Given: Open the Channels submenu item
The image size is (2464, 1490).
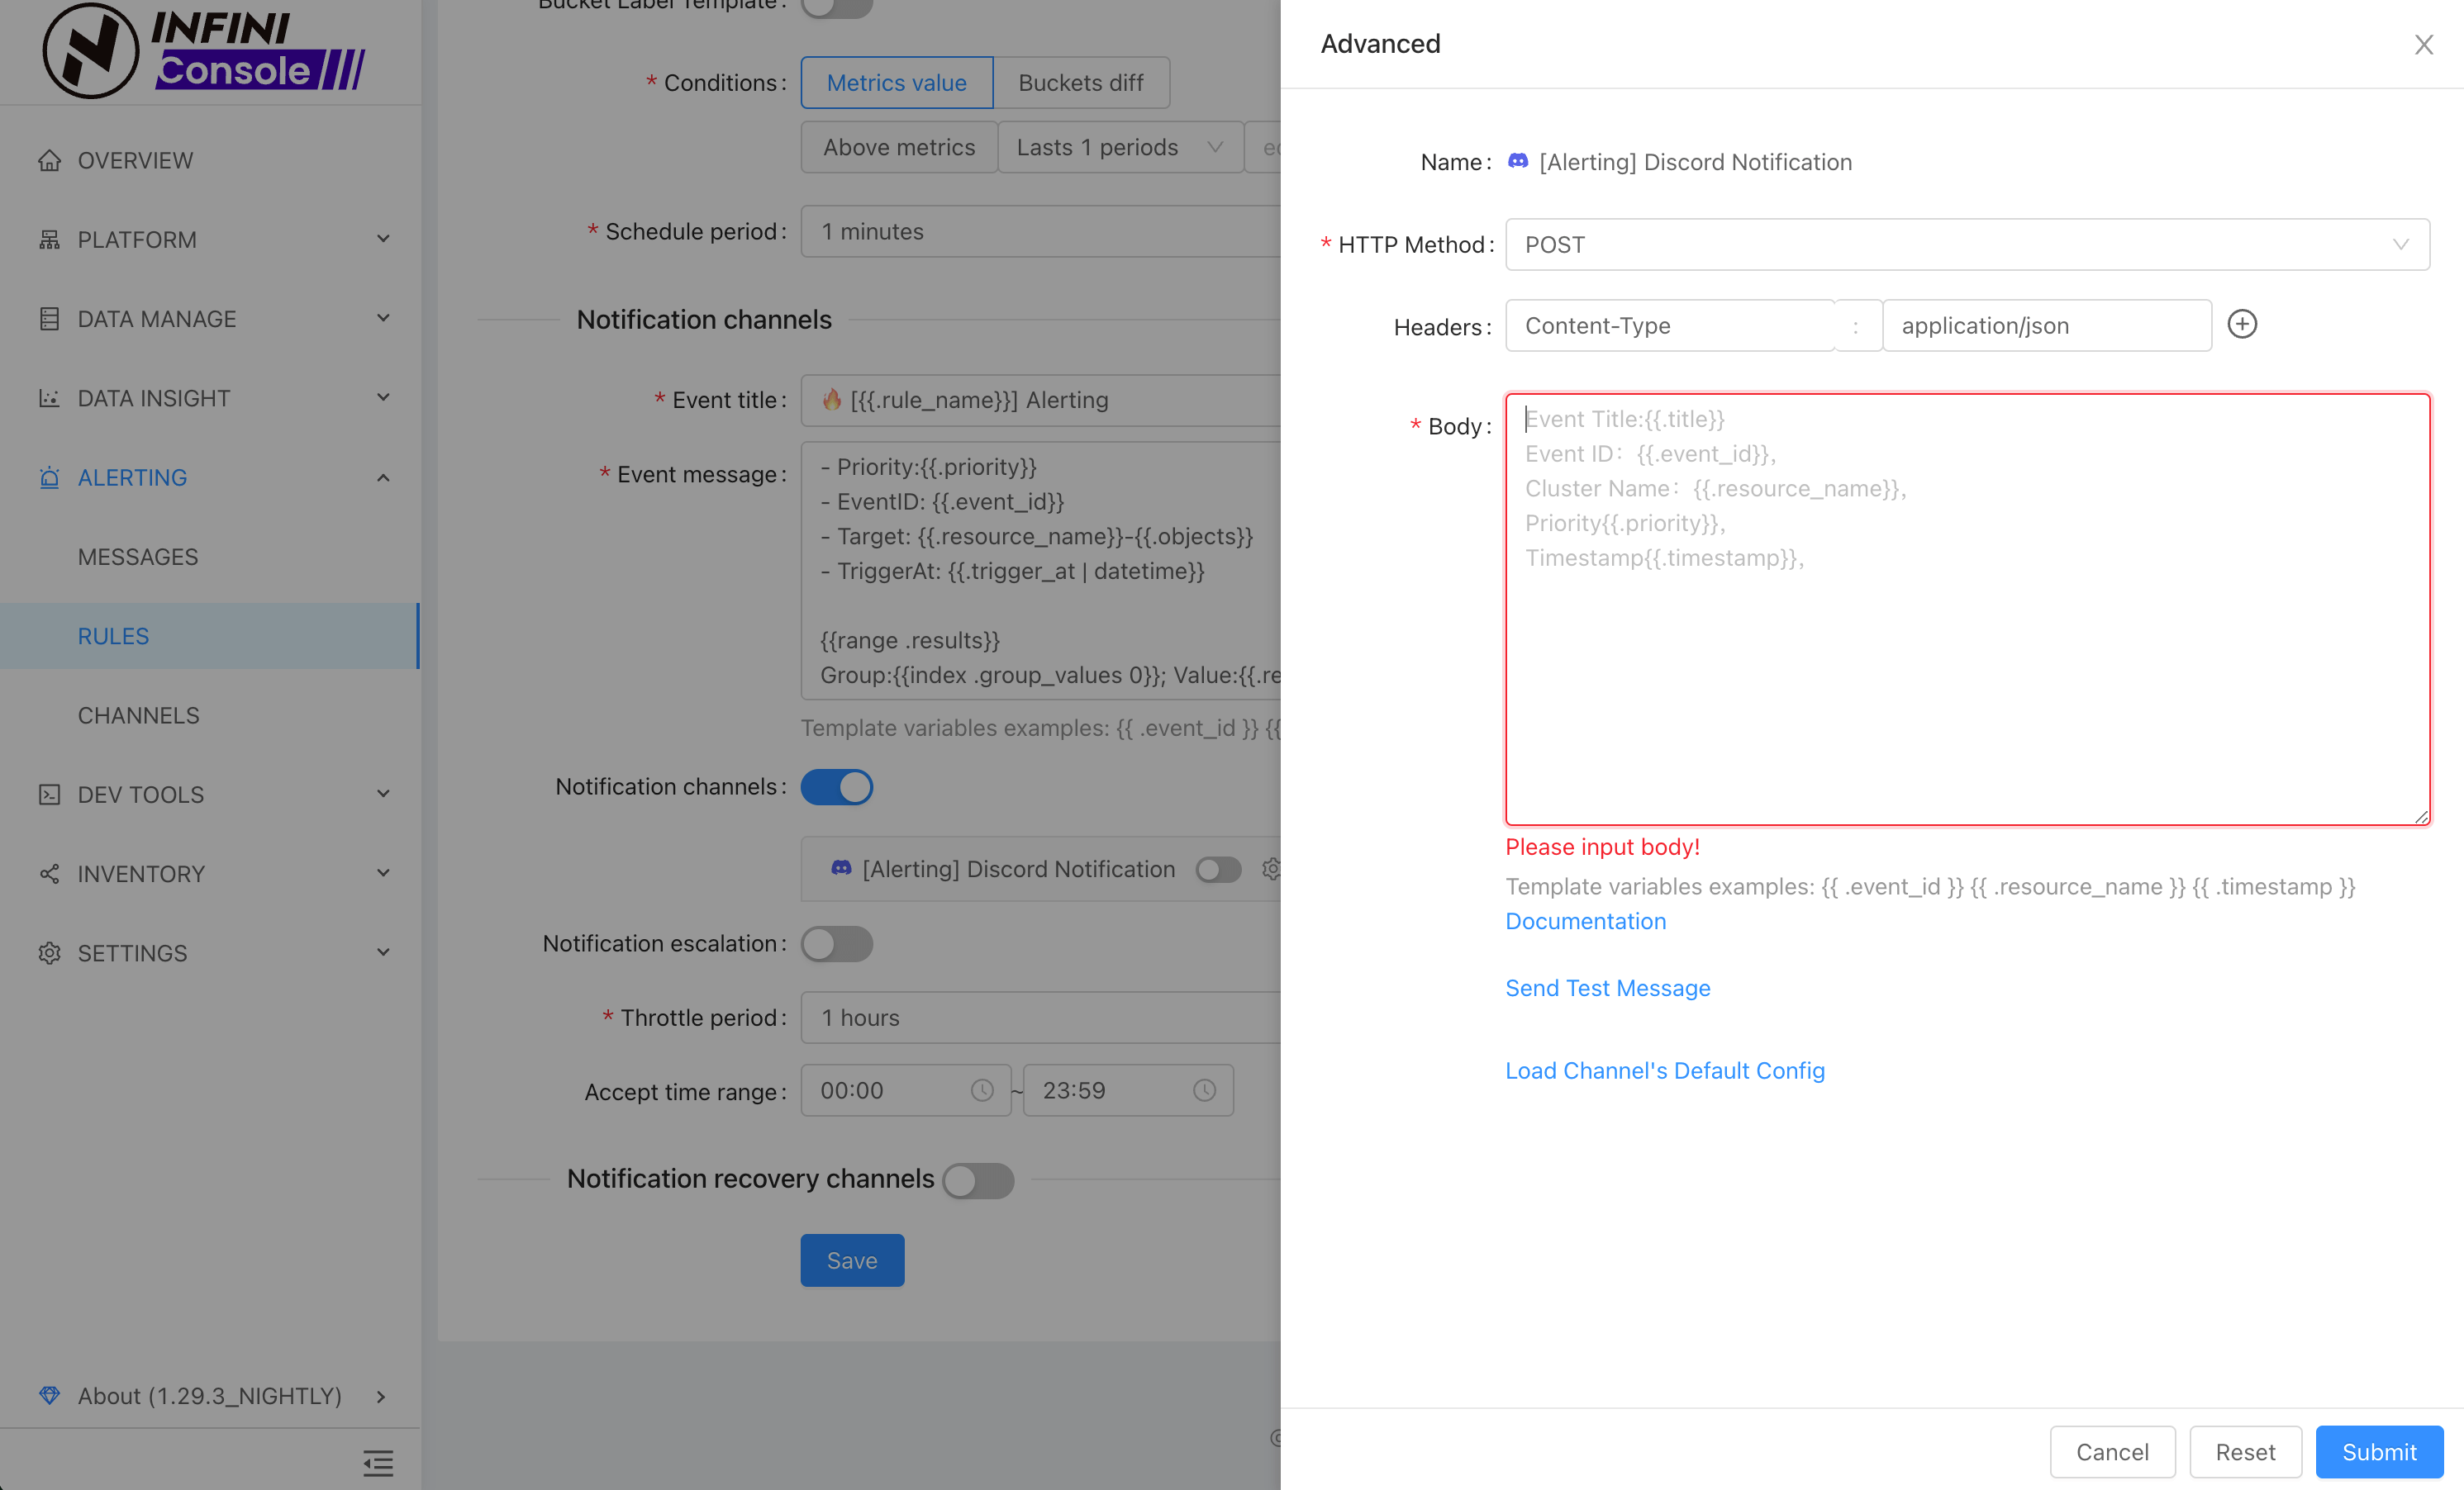Looking at the screenshot, I should (x=139, y=715).
